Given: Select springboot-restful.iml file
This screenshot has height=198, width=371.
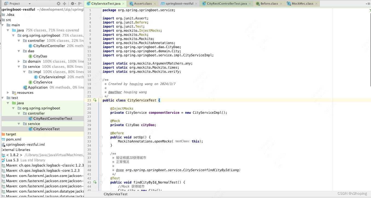Looking at the screenshot, I should click(x=25, y=145).
